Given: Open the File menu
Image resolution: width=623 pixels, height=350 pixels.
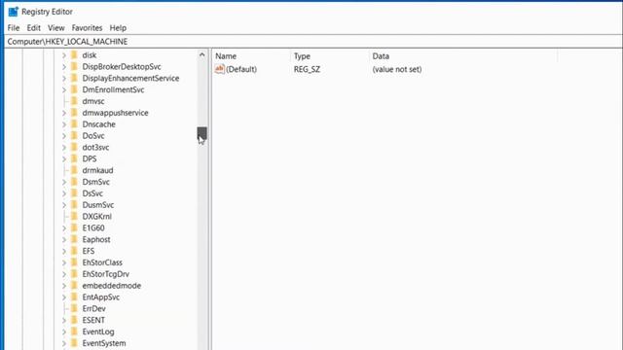Looking at the screenshot, I should pos(13,28).
